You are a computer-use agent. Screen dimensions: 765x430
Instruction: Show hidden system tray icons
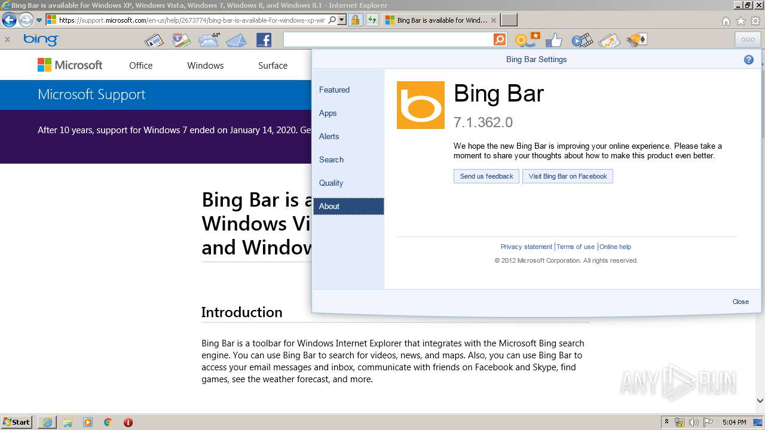tap(666, 422)
